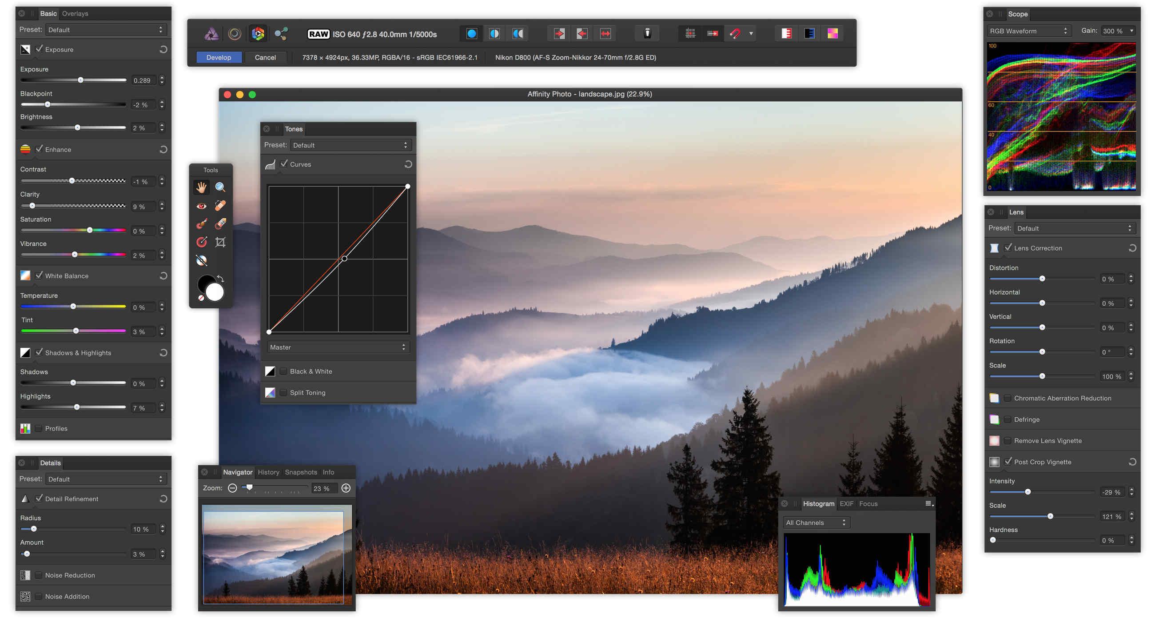Select the White Balance picker tool
The image size is (1155, 630).
click(202, 260)
